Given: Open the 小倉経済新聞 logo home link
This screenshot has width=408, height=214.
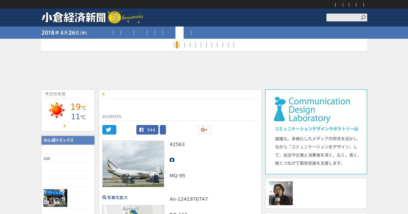Looking at the screenshot, I should 74,18.
